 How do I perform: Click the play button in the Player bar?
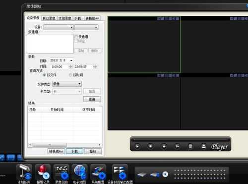click(137, 146)
